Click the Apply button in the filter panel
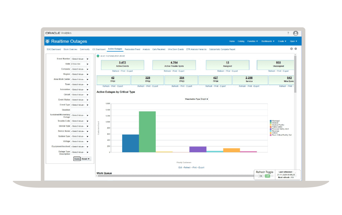The height and width of the screenshot is (215, 342). click(77, 159)
